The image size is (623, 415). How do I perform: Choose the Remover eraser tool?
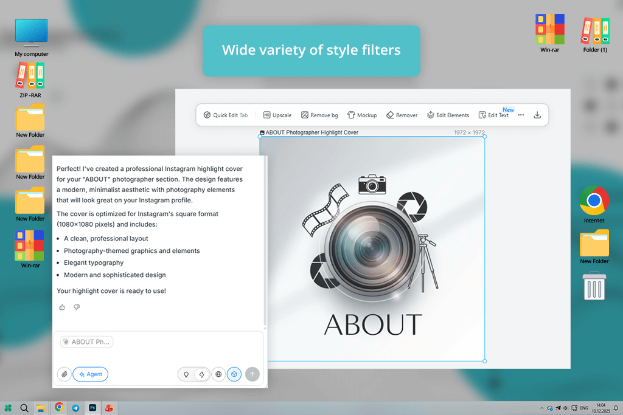(402, 115)
